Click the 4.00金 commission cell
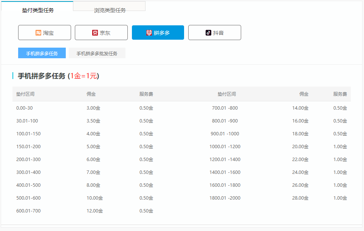This screenshot has height=231, width=364. point(93,134)
